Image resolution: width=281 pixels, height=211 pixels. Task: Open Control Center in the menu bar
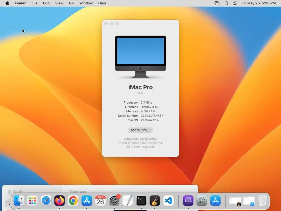tap(235, 3)
